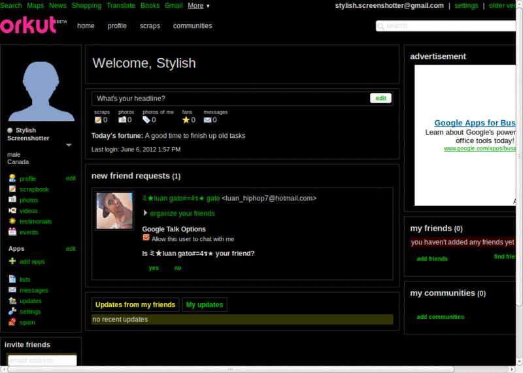523x373 pixels.
Task: Click the scraps counter pencil icon
Action: pyautogui.click(x=97, y=120)
